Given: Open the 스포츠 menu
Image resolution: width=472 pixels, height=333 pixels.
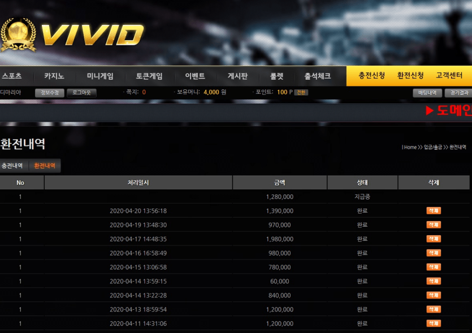Looking at the screenshot, I should coord(12,76).
